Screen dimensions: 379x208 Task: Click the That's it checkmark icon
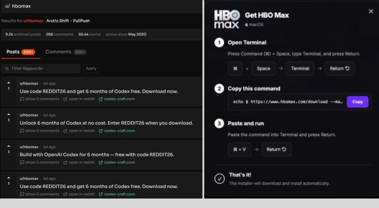[219, 178]
